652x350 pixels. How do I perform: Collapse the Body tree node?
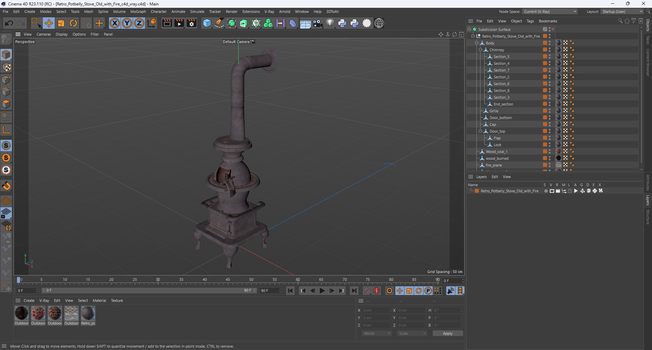coord(477,43)
